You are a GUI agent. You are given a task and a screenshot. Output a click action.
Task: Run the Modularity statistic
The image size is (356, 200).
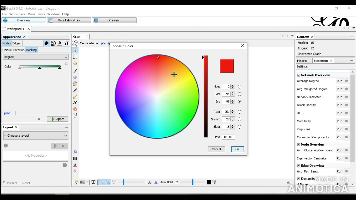[340, 121]
